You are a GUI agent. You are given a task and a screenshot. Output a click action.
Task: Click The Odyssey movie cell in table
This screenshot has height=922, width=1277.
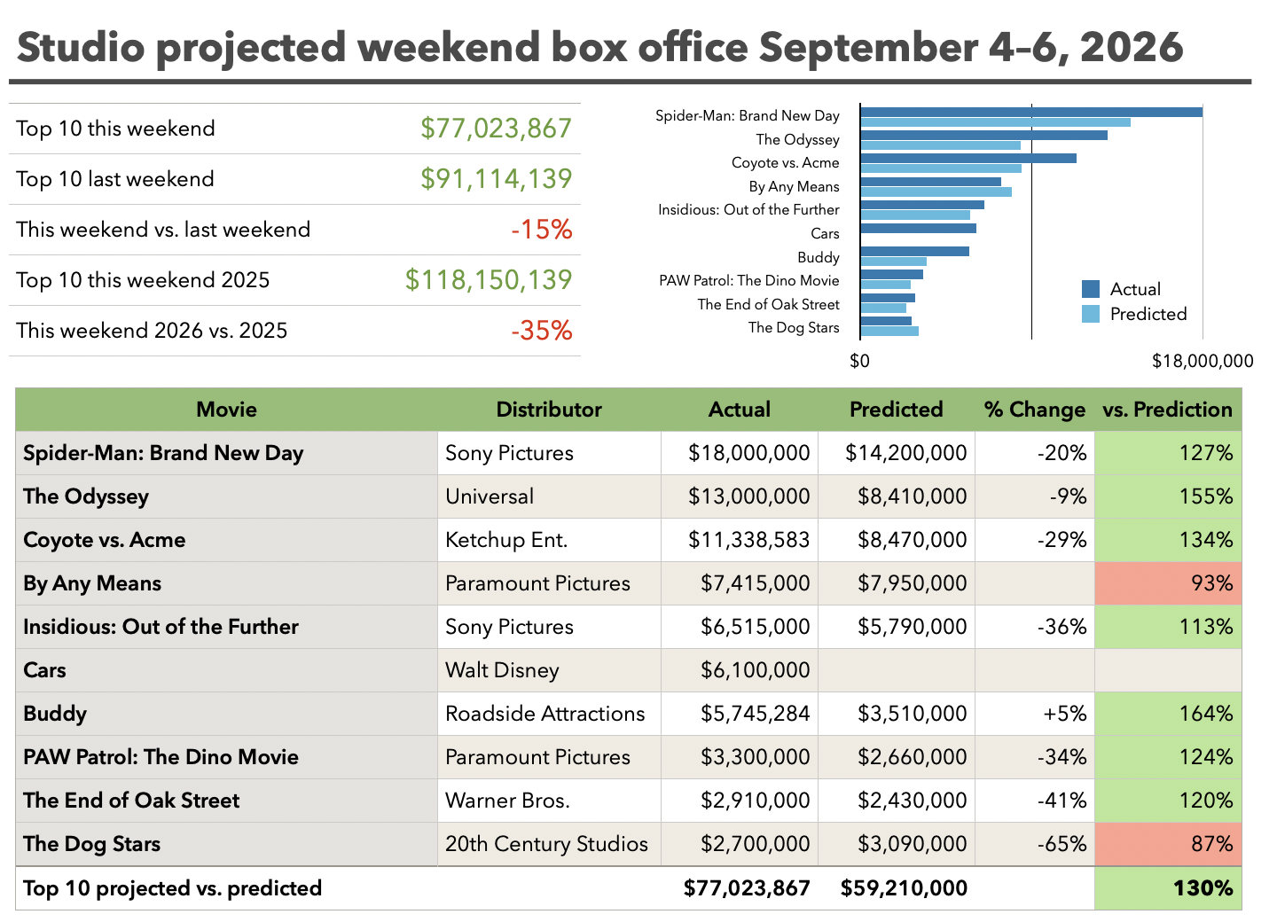pyautogui.click(x=227, y=496)
